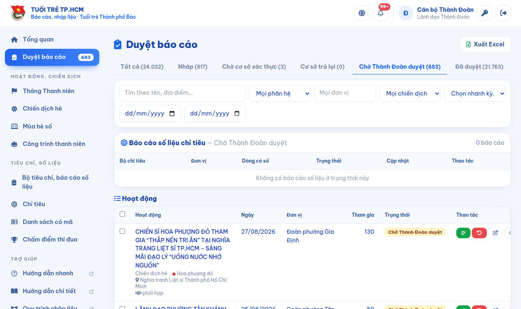521x309 pixels.
Task: Click the Tham gia column header
Action: click(363, 215)
